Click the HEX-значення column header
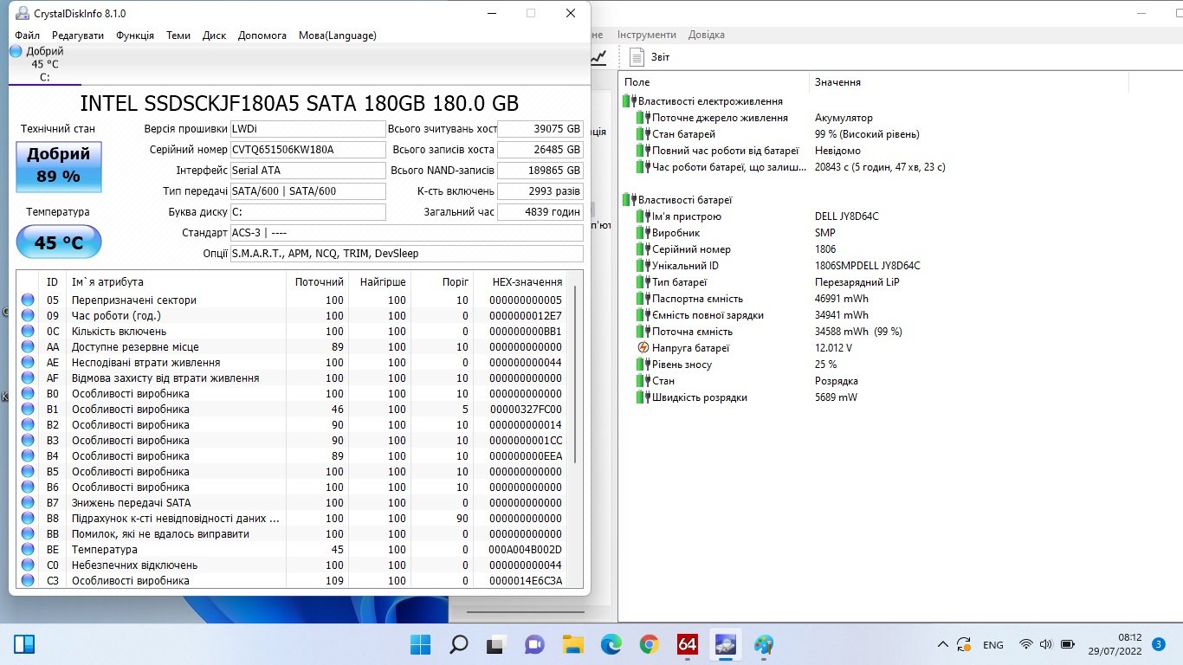The width and height of the screenshot is (1183, 665). click(520, 282)
